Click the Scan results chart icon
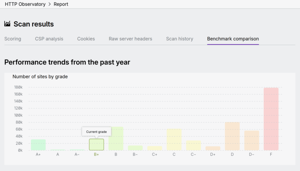 pyautogui.click(x=7, y=24)
